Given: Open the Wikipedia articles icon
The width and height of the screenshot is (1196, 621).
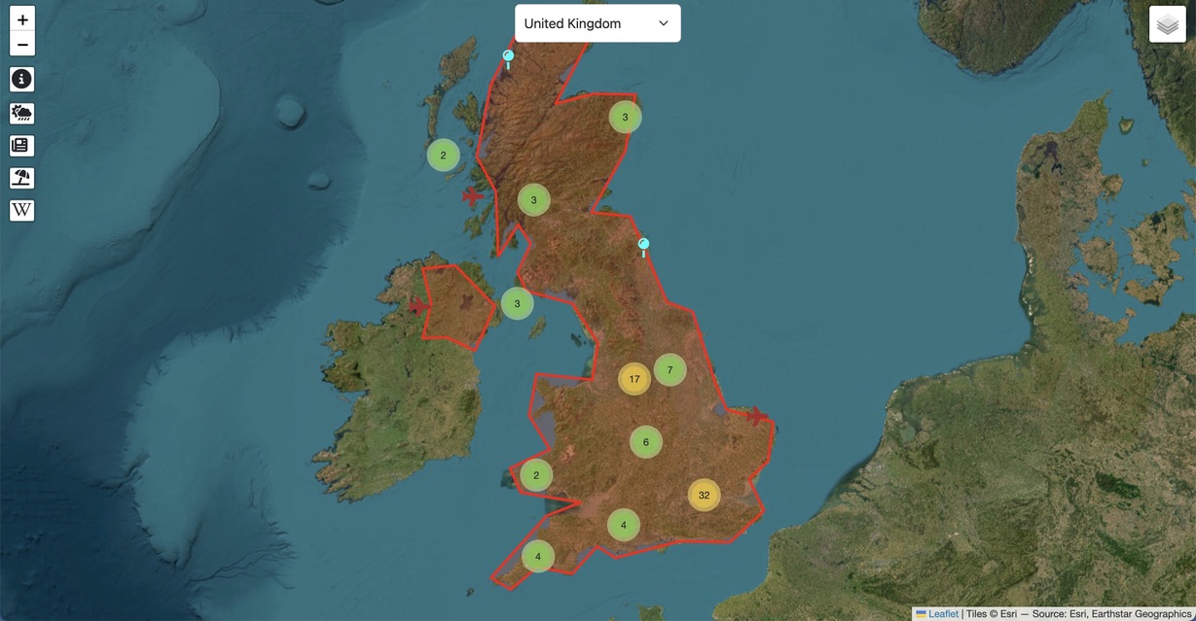Looking at the screenshot, I should coord(21,209).
